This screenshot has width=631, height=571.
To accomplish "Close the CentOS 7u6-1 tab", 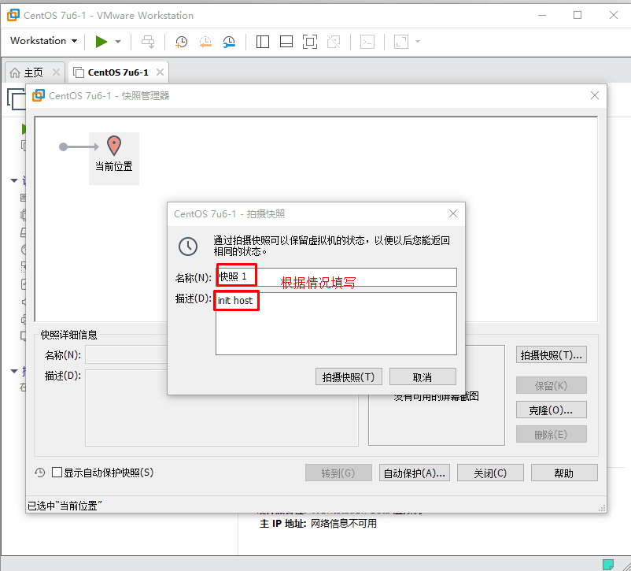I will point(161,72).
